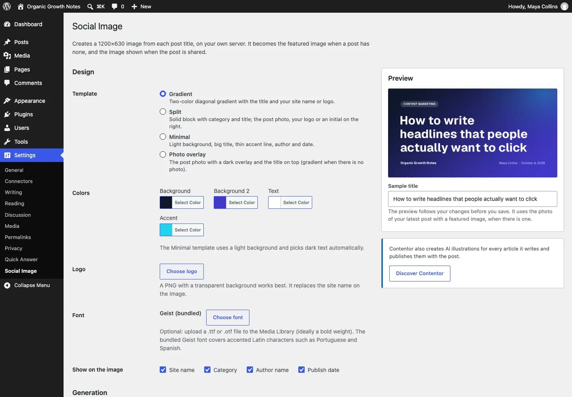Viewport: 572px width, 397px height.
Task: Choose the Minimal template radio
Action: pyautogui.click(x=163, y=137)
